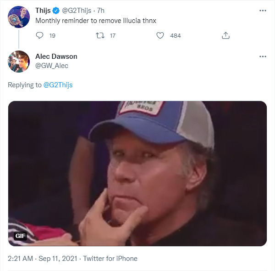Like the tweet from Thijs
The height and width of the screenshot is (271, 275).
pyautogui.click(x=160, y=35)
